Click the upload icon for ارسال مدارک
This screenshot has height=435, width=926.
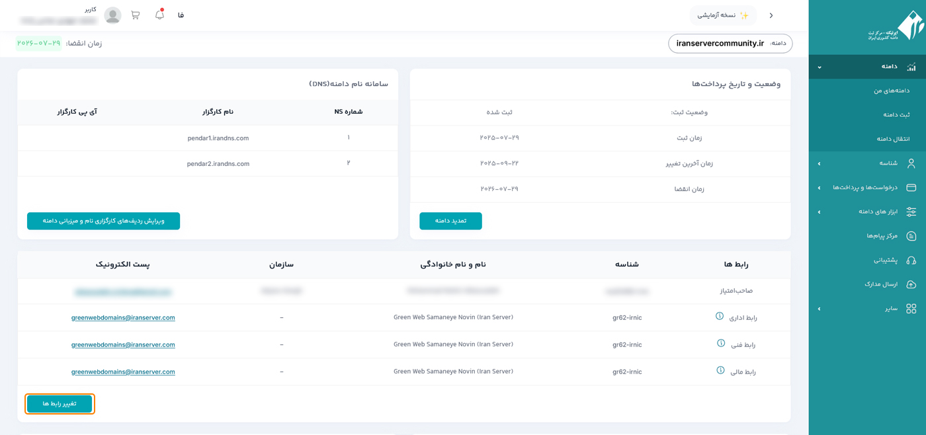[911, 284]
